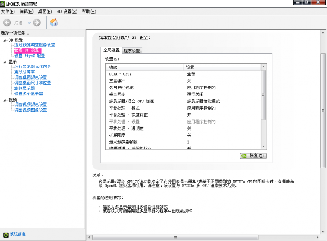The image size is (327, 241).
Task: Select the 三重缓冲 setting row
Action: click(x=183, y=81)
